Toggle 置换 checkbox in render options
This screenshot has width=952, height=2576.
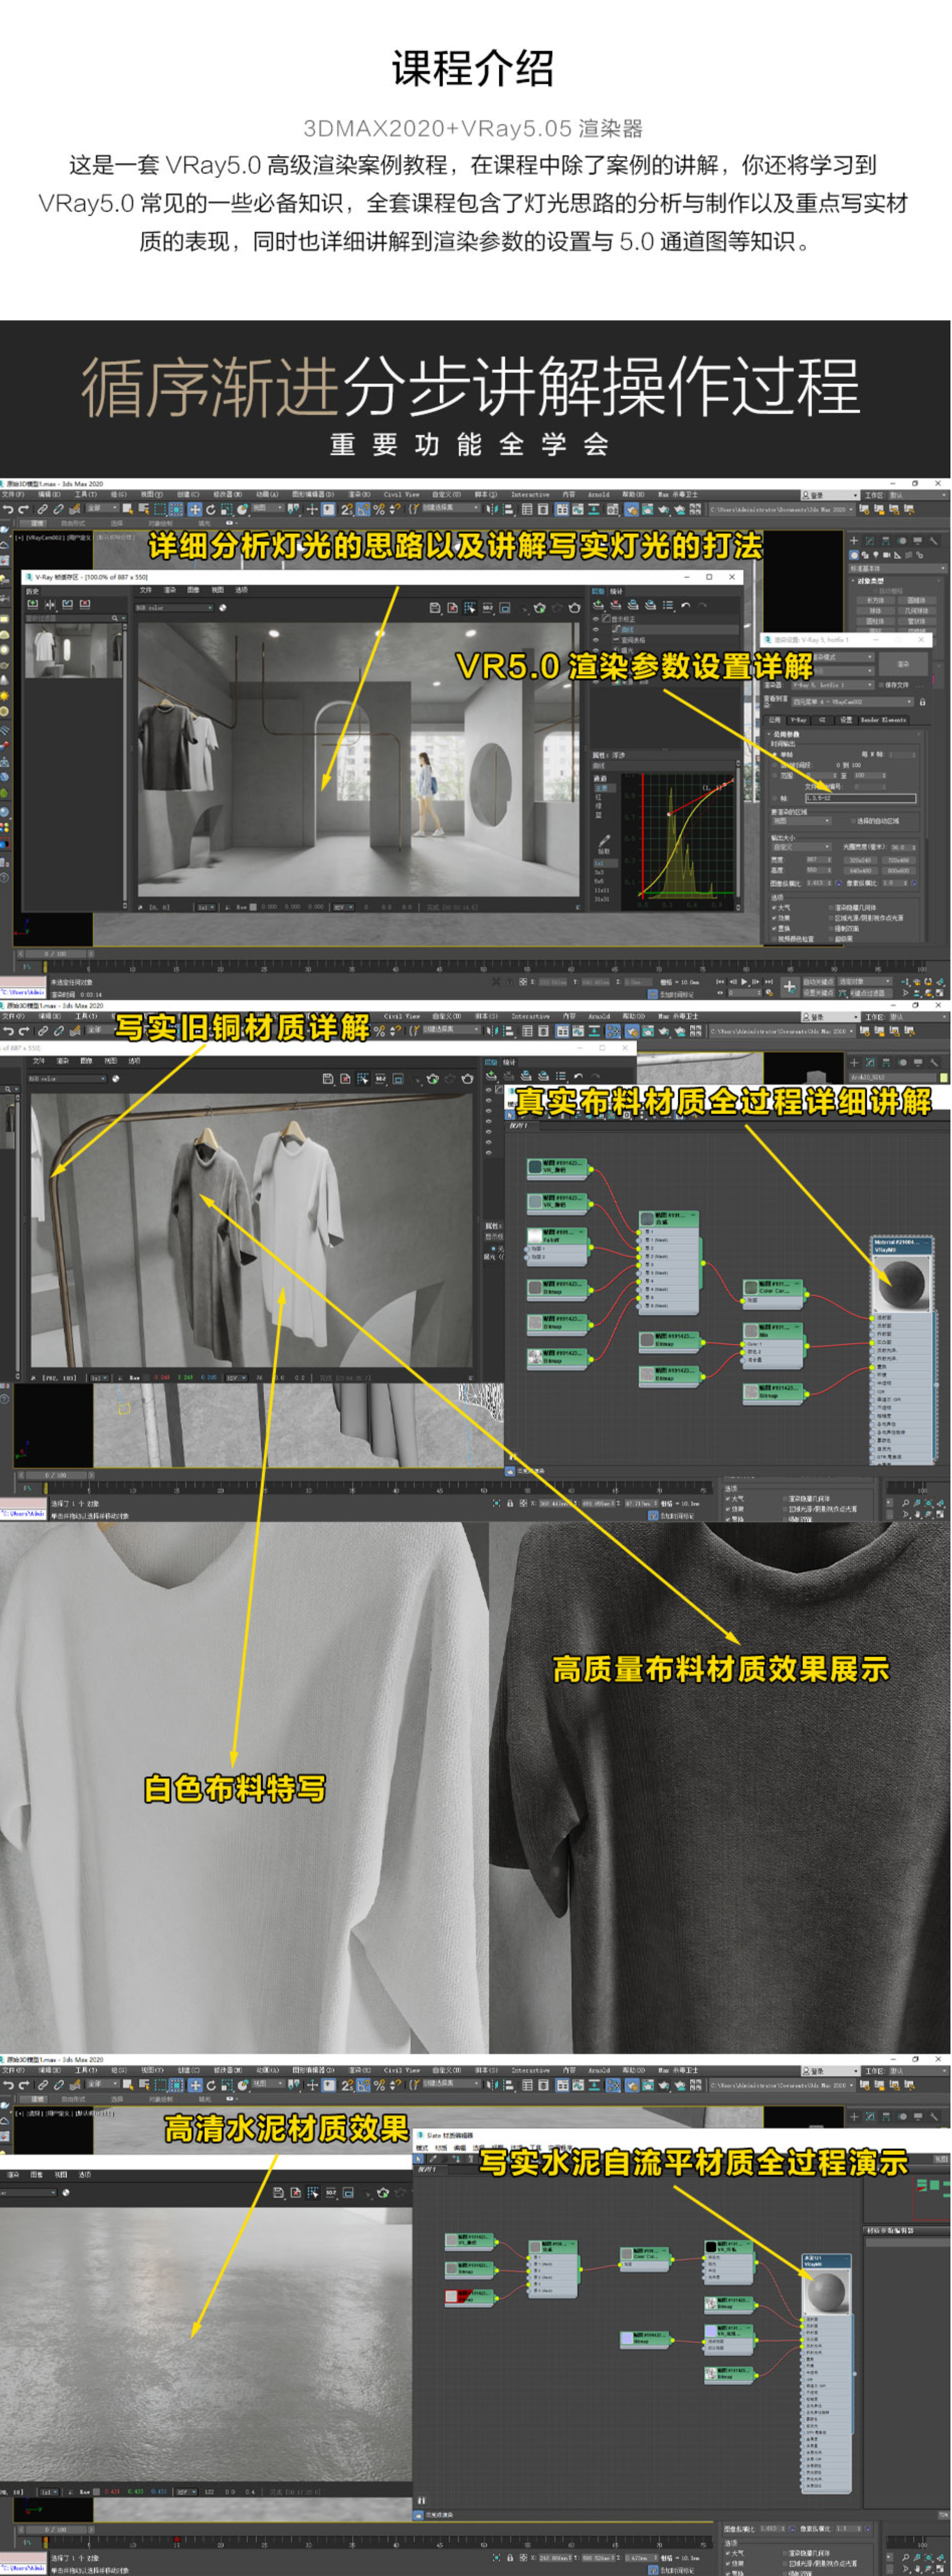(774, 929)
